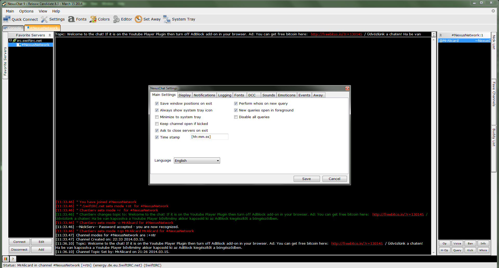Click the System Tray toolbar icon
Viewport: 499px width, 268px height.
coord(167,19)
